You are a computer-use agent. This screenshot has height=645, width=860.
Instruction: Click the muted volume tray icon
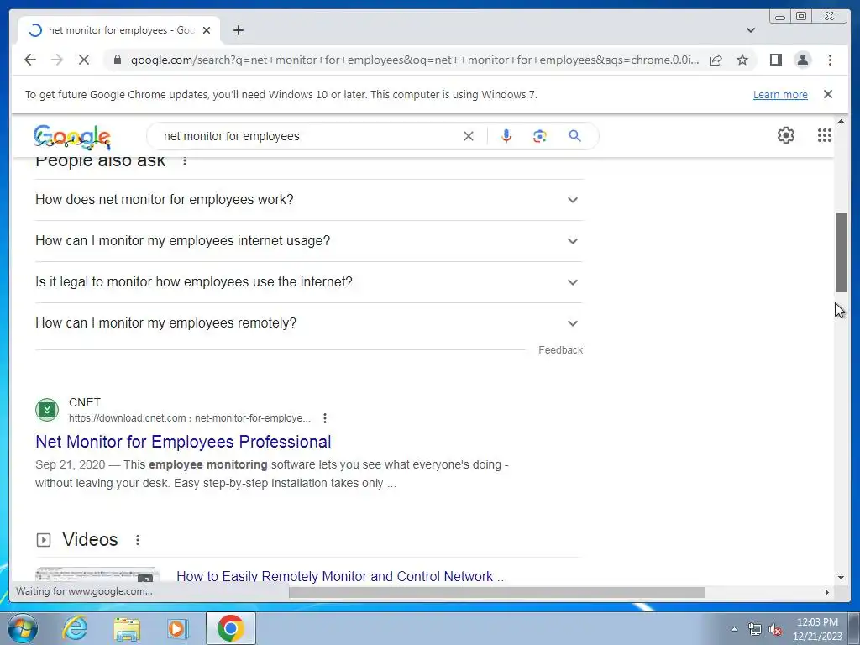775,630
